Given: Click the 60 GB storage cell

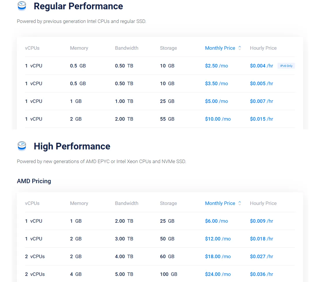Looking at the screenshot, I should (167, 256).
